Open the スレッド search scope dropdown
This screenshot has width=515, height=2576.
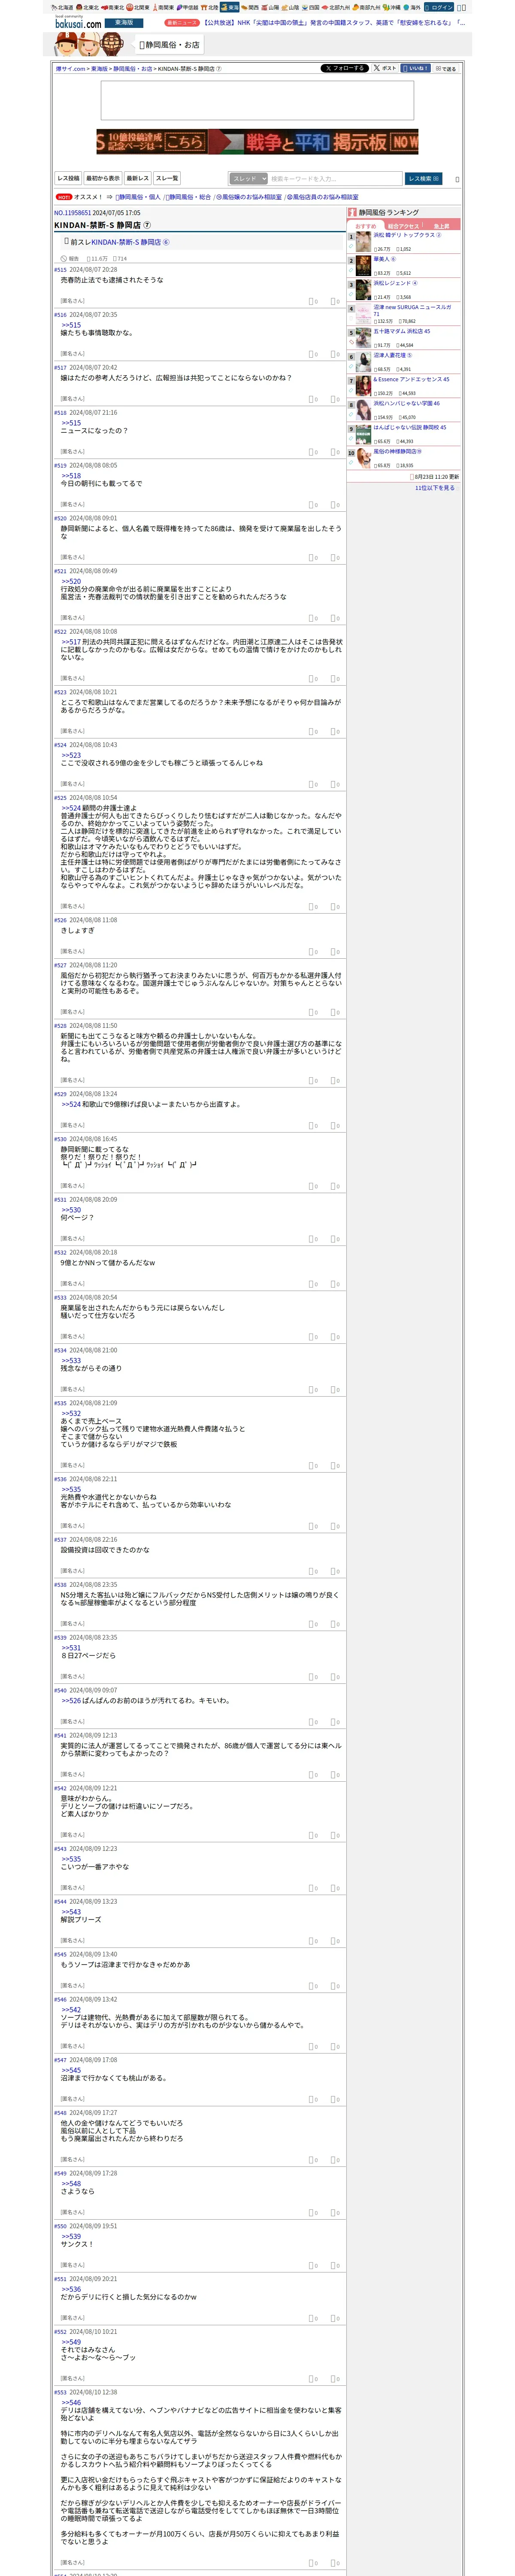(248, 178)
